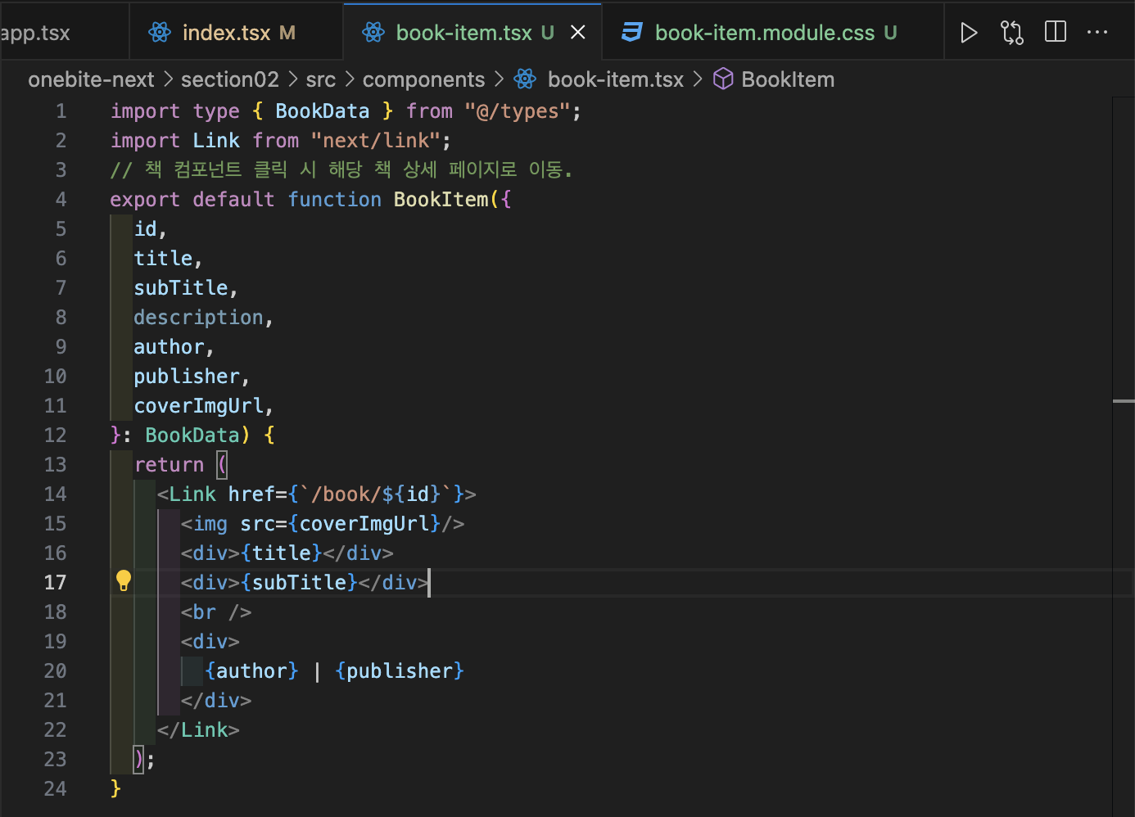
Task: Click the "next/link" import string
Action: pos(375,141)
